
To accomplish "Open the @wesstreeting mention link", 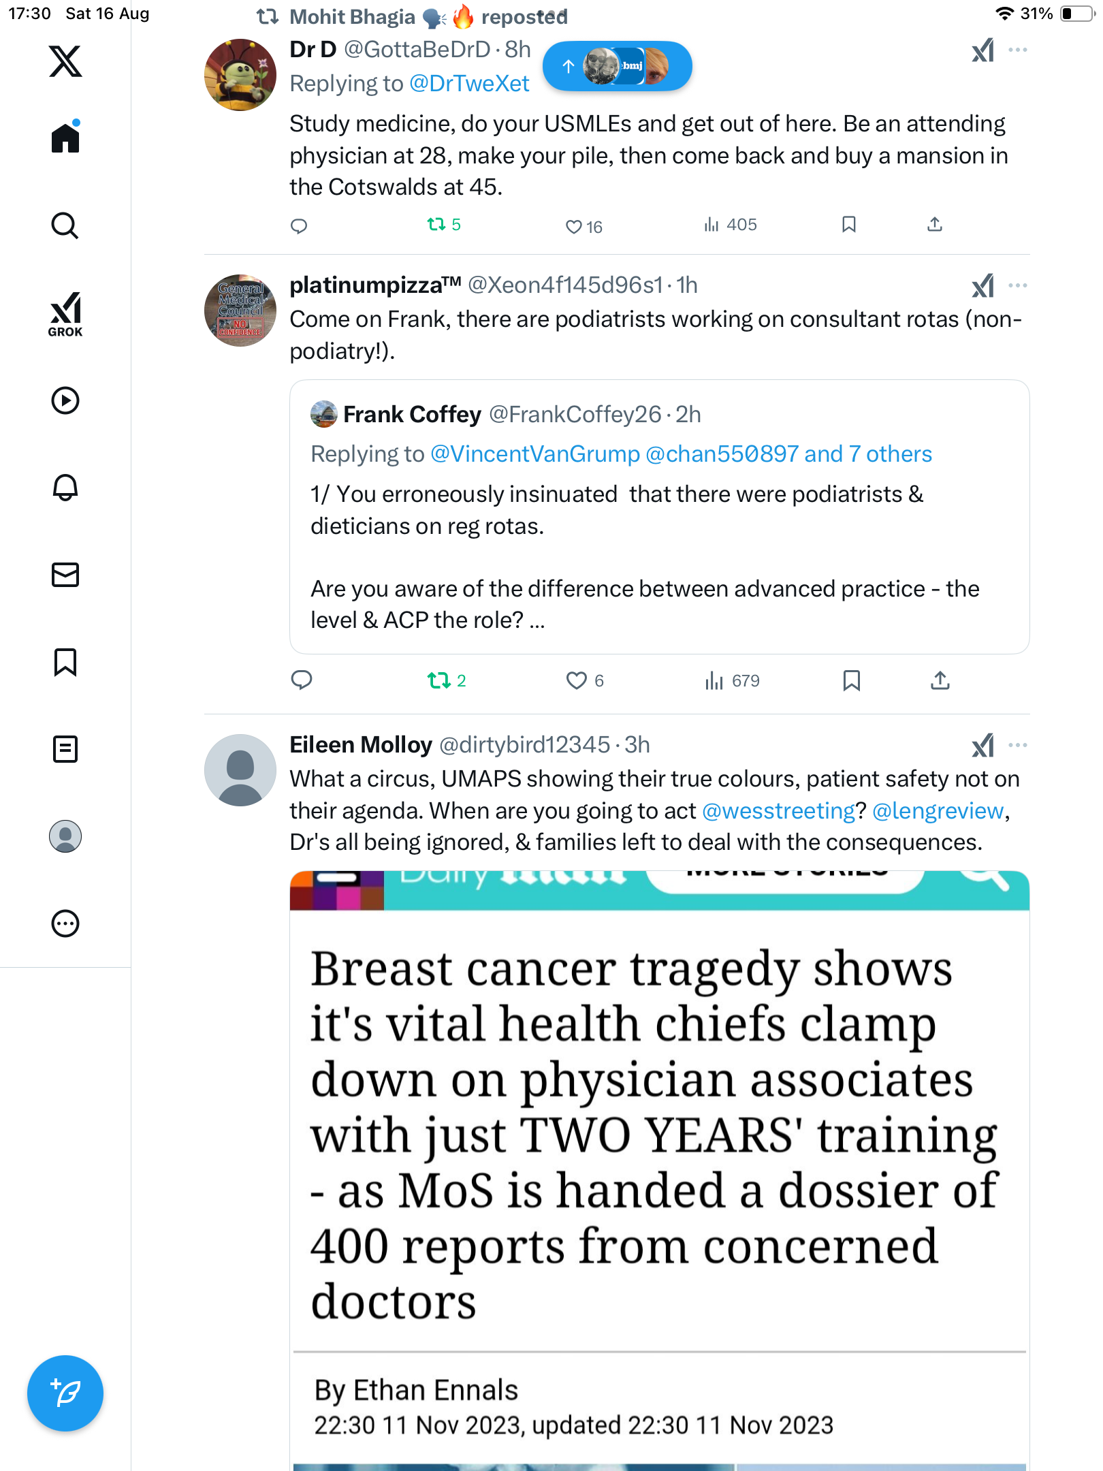I will tap(778, 810).
